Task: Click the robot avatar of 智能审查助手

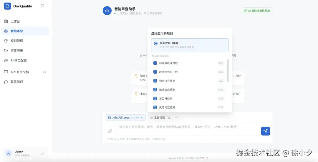Action: (107, 11)
